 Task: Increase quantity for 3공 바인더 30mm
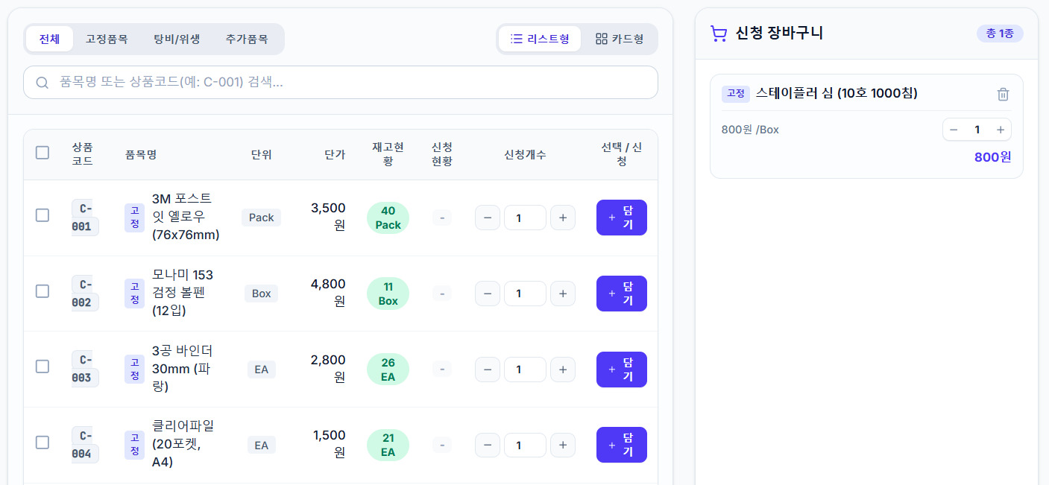[x=563, y=370]
